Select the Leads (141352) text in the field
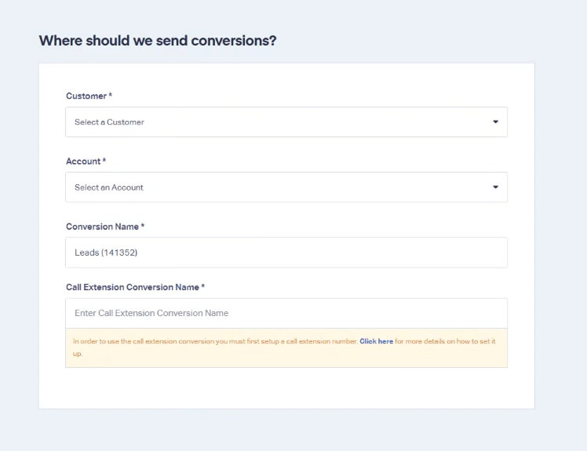587x451 pixels. (106, 253)
